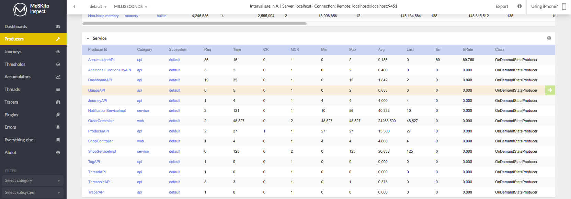Open the MILLISECONDS unit dropdown
Screen dimensions: 571x199
tap(130, 7)
